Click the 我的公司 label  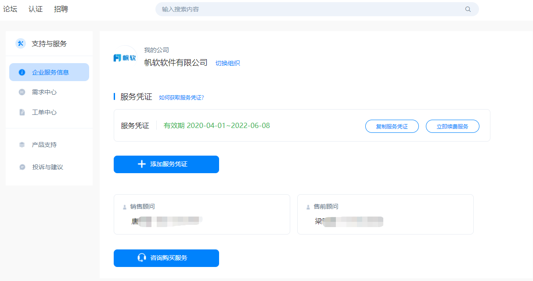click(x=156, y=50)
